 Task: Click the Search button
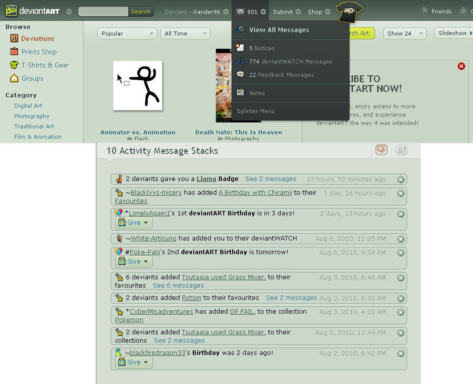click(x=140, y=12)
